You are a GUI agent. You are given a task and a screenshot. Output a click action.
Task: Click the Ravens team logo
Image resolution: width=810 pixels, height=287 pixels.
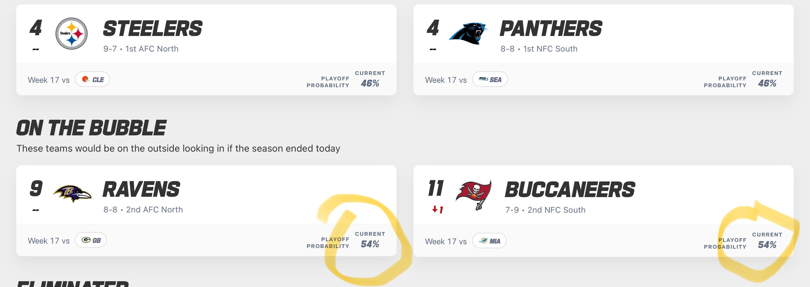click(x=72, y=194)
